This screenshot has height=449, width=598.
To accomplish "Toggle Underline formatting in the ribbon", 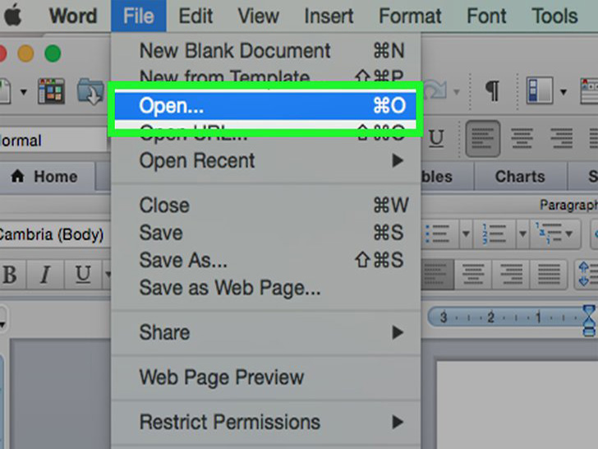I will pos(83,275).
